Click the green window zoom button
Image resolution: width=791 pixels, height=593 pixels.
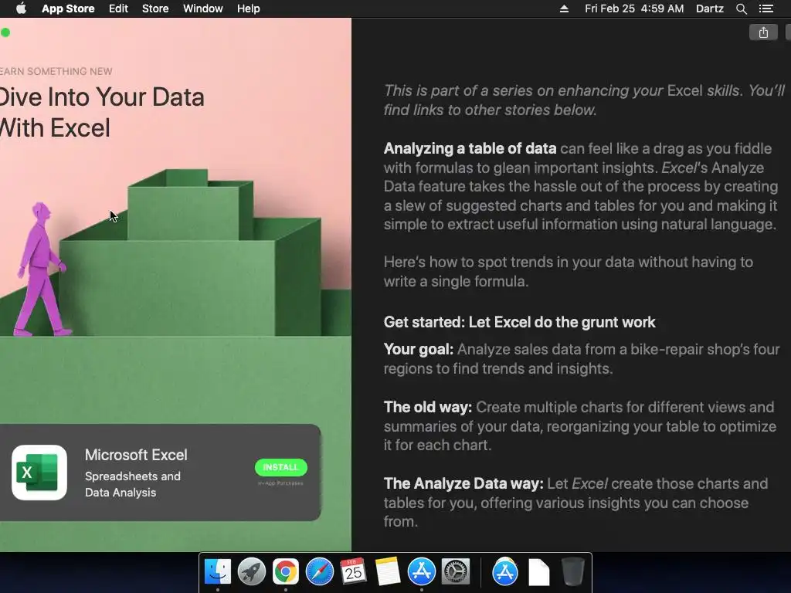[x=5, y=32]
